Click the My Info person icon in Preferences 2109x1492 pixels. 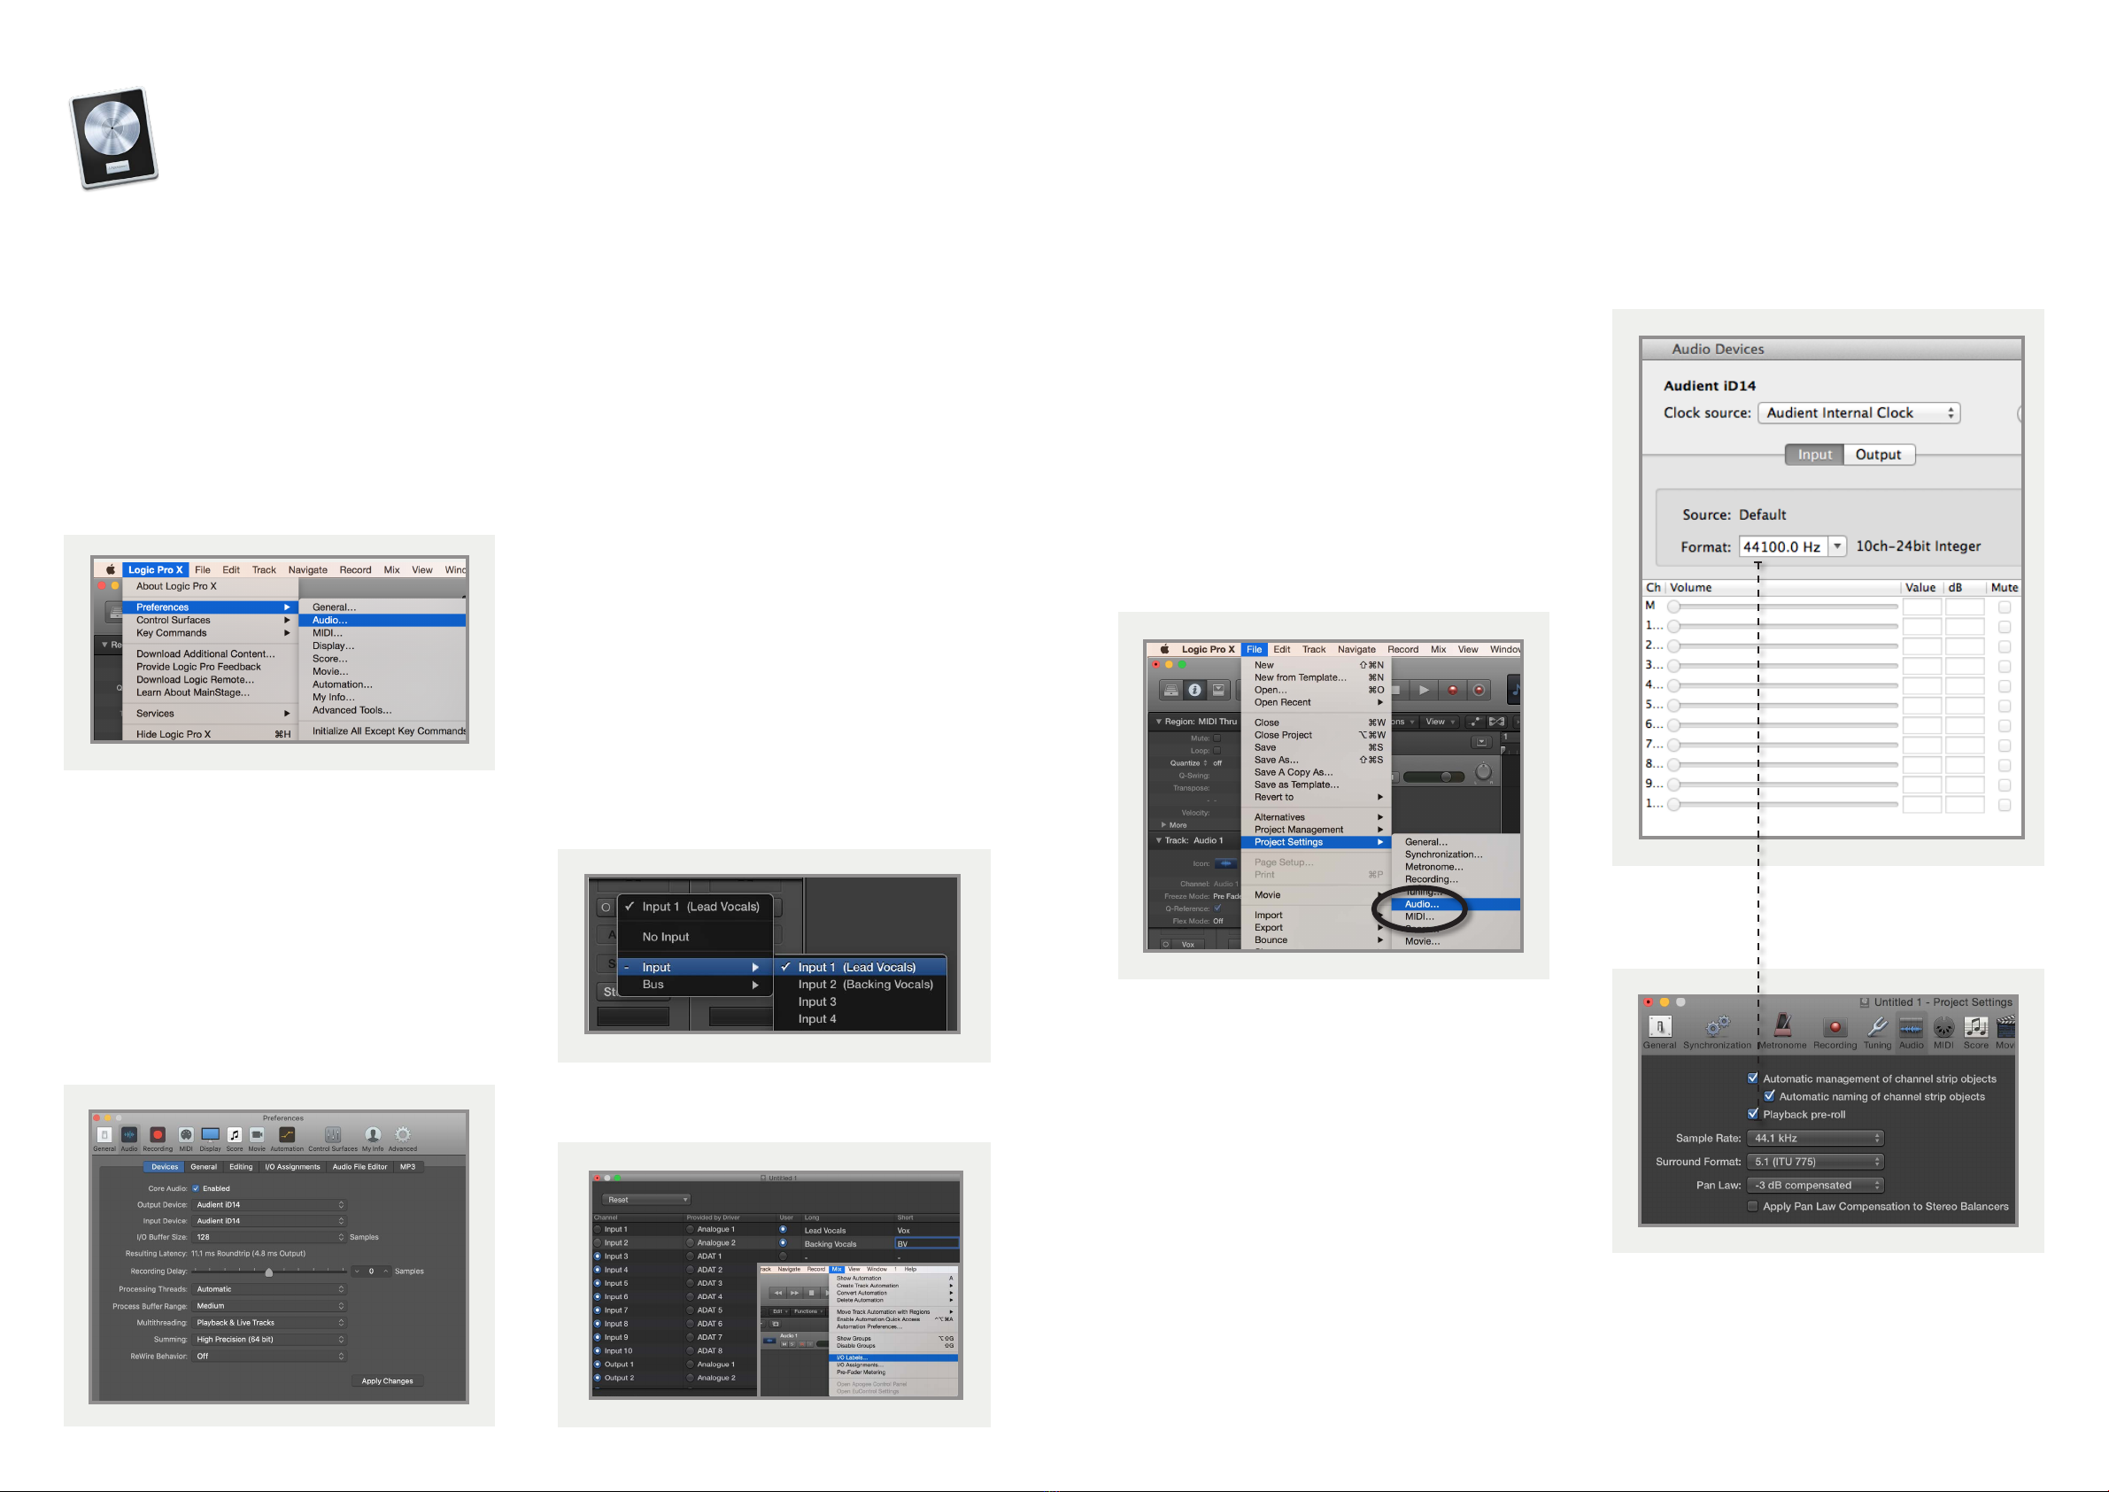pyautogui.click(x=373, y=1135)
